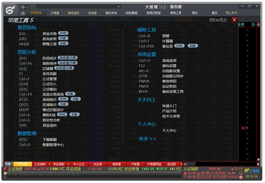
Task: Click the small window icon above the gear
Action: click(x=241, y=173)
